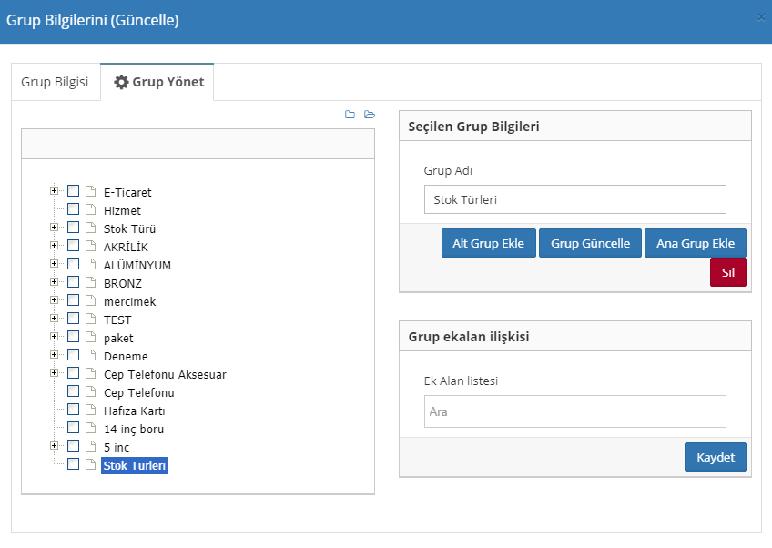The height and width of the screenshot is (548, 772).
Task: Focus the Ek Alan listesi search box
Action: pos(574,411)
